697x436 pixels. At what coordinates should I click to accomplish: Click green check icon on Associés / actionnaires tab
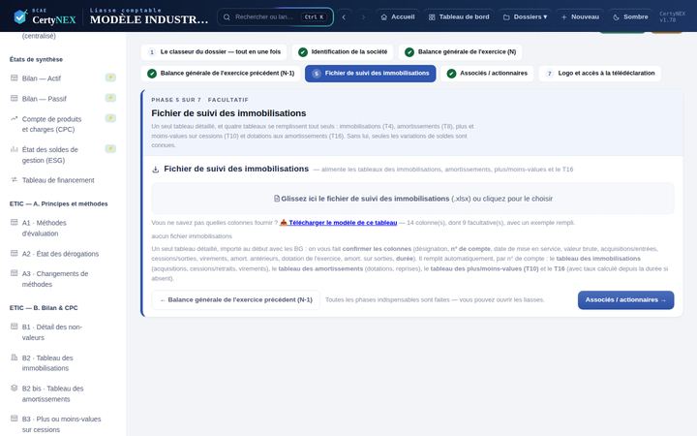[452, 74]
